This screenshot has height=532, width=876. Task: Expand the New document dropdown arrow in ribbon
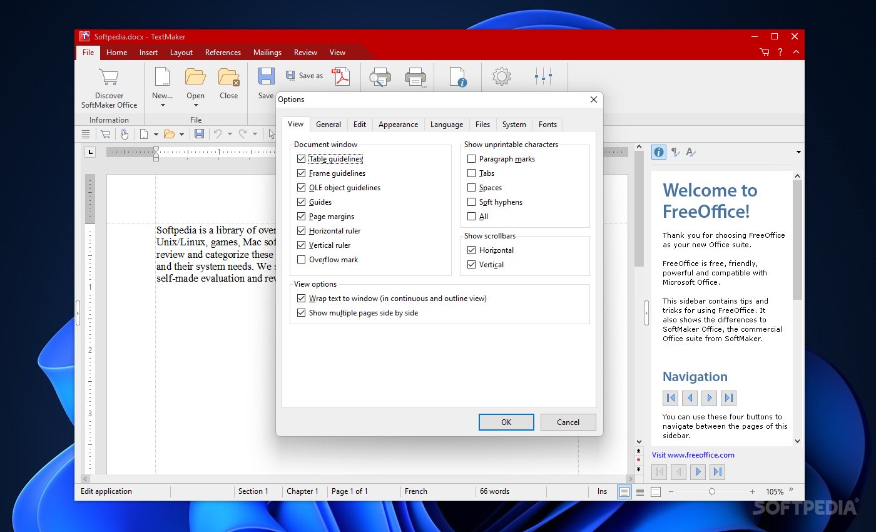pyautogui.click(x=162, y=105)
